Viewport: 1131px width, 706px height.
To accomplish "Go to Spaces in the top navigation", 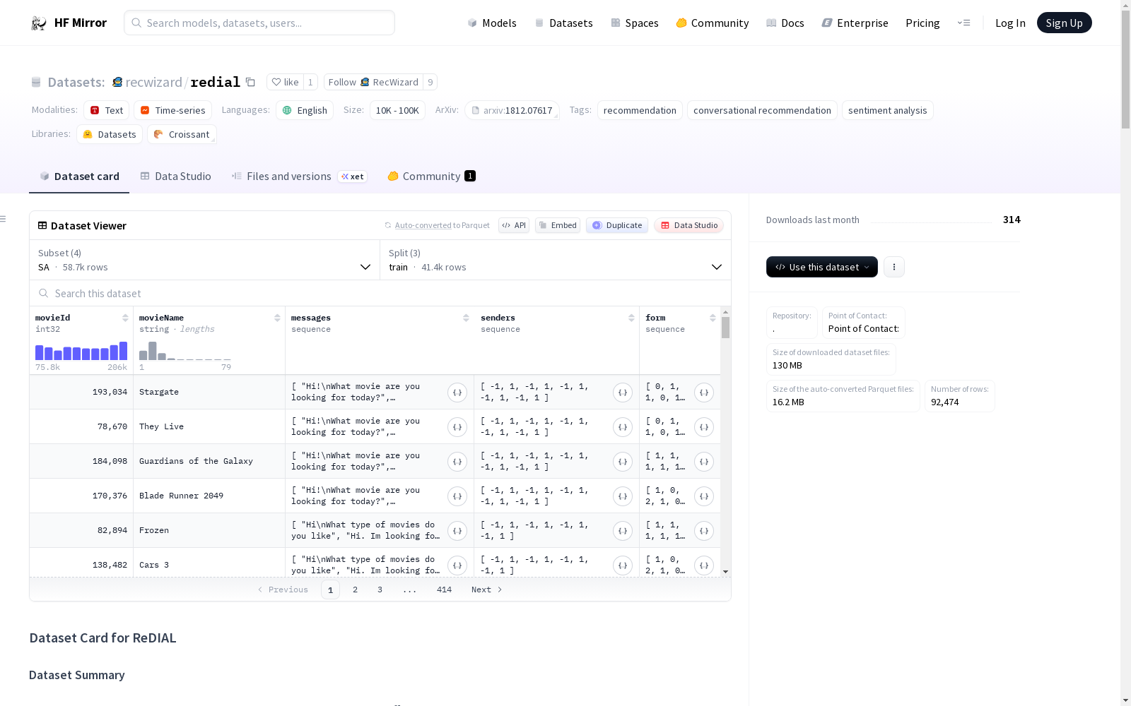I will (x=634, y=23).
